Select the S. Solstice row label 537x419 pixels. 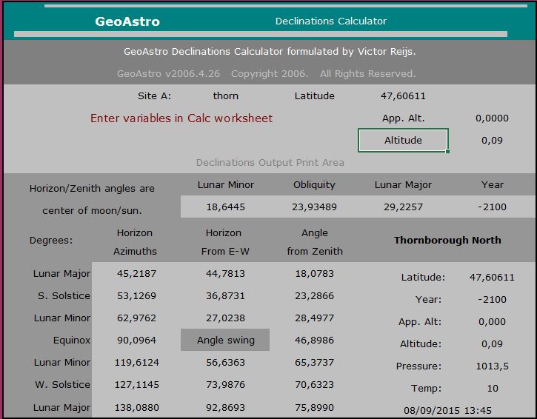(64, 296)
